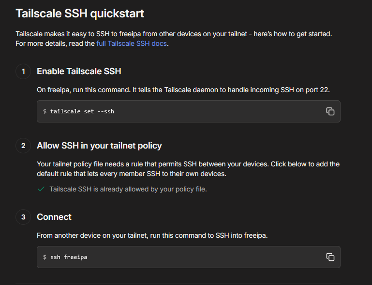
Task: Click the 'Tailscale SSH quickstart' title
Action: [x=80, y=13]
